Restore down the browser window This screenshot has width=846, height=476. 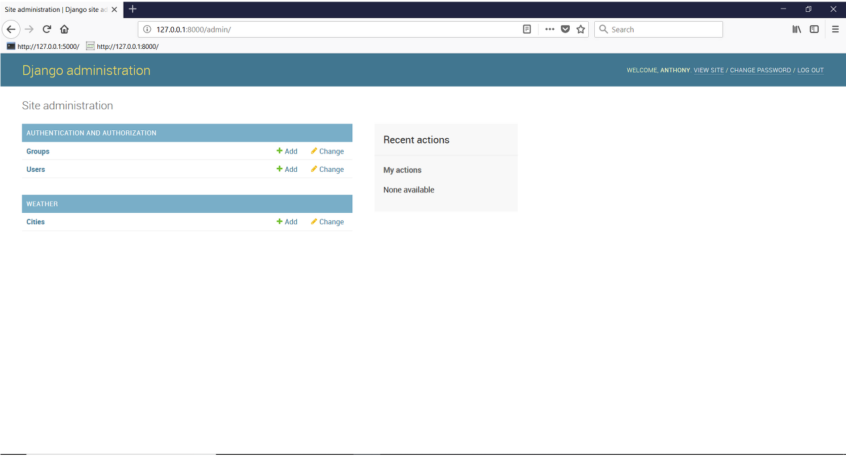point(808,9)
